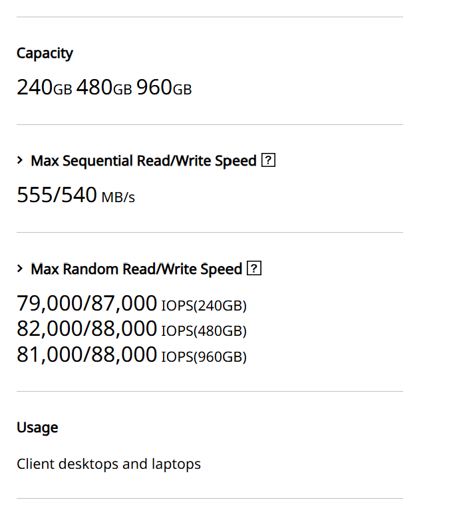
Task: Click the Usage heading
Action: (37, 428)
